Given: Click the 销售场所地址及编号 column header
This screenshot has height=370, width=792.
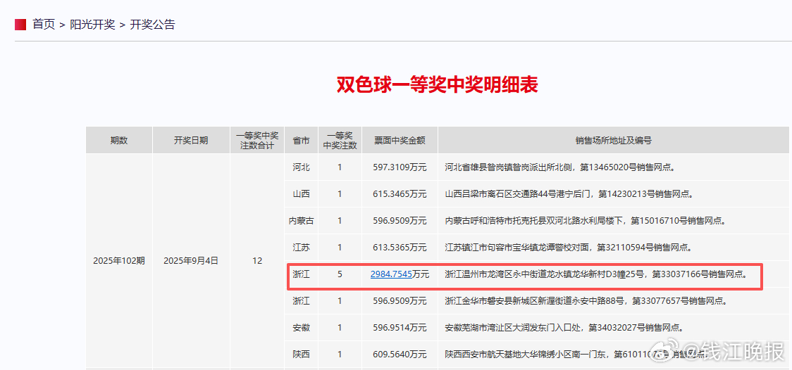Looking at the screenshot, I should (x=614, y=140).
